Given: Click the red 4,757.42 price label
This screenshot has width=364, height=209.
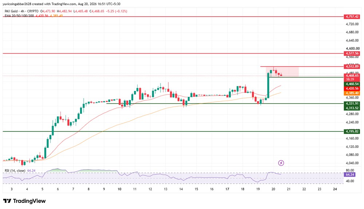Looking at the screenshot, I should 352,17.
